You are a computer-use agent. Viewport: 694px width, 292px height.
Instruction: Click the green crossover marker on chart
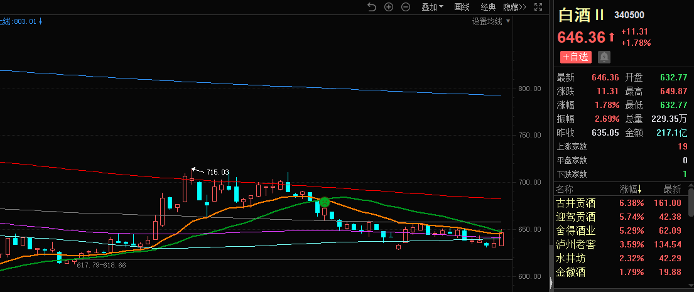(325, 202)
